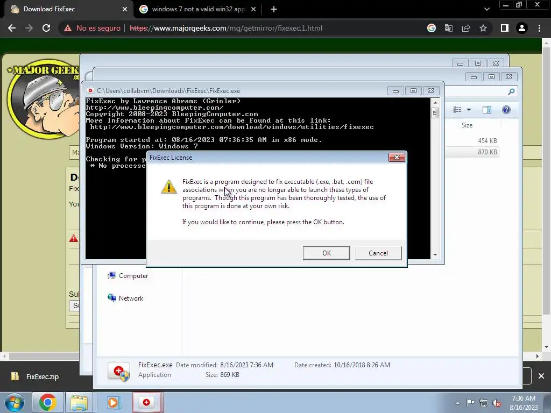Click MajorGeeks logo
This screenshot has height=413, width=551.
coord(43,99)
